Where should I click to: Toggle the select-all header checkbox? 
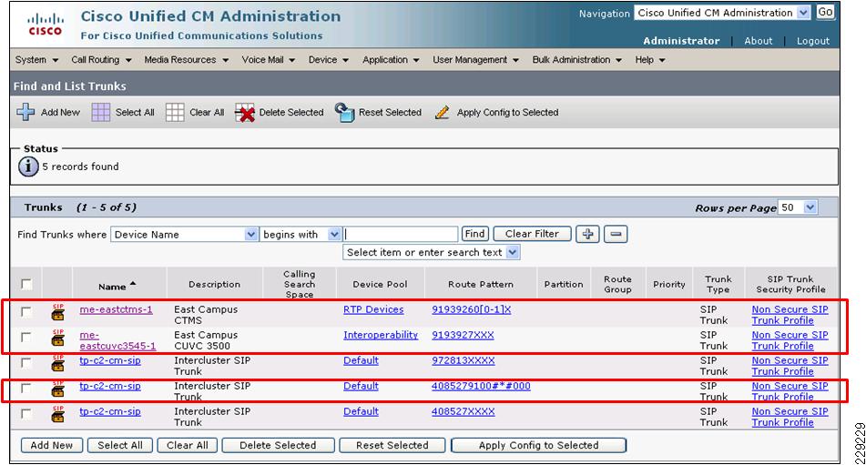(26, 284)
